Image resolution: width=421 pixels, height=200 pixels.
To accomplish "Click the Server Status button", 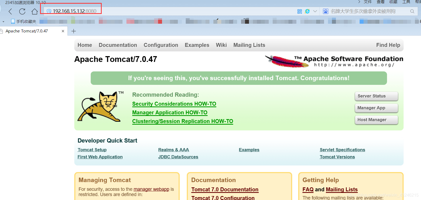I will coord(376,96).
